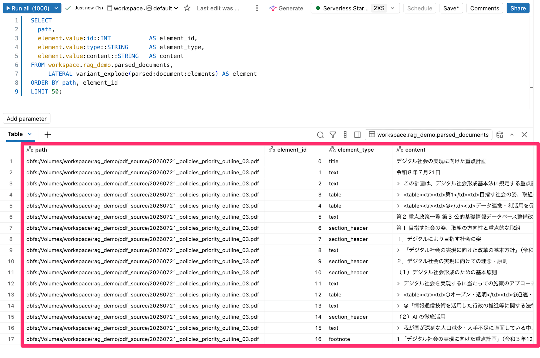540x358 pixels.
Task: Open the Comments panel
Action: click(484, 8)
